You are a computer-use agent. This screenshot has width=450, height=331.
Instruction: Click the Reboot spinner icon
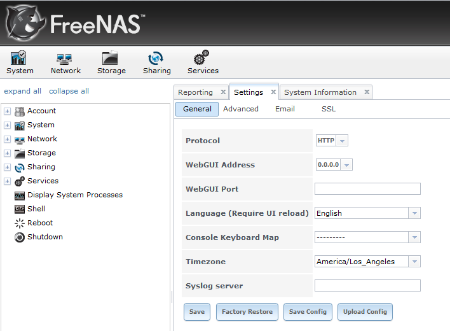click(20, 223)
